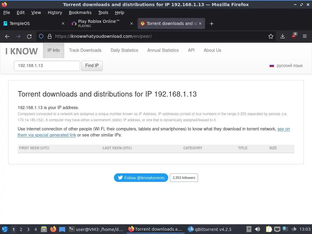Screen dimensions: 312x234
Task: Open Daily Statistics page
Action: (x=124, y=50)
